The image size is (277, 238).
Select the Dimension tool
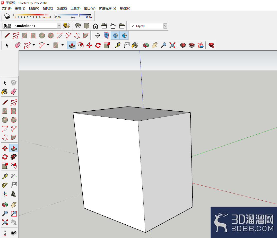14,176
